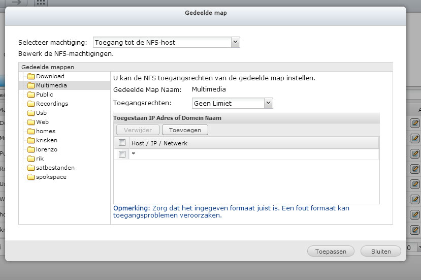The image size is (421, 280).
Task: Tick the checkbox next to the asterisk entry
Action: pyautogui.click(x=122, y=154)
